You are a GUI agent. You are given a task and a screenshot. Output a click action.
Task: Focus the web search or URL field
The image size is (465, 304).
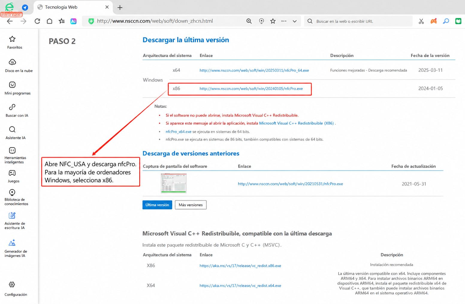(358, 21)
